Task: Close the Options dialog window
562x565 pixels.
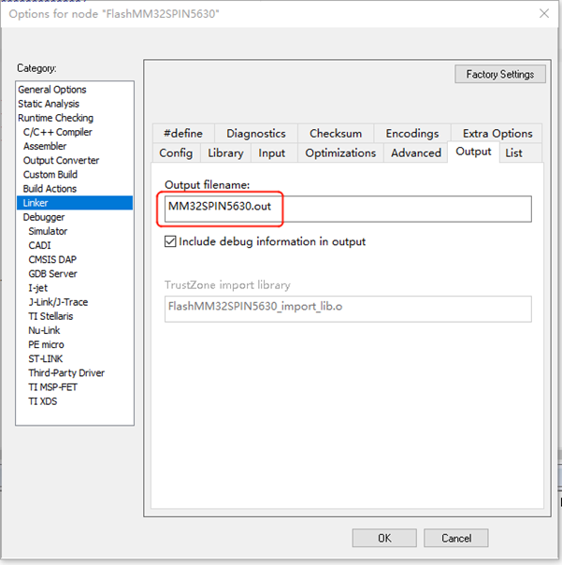Action: [x=543, y=14]
